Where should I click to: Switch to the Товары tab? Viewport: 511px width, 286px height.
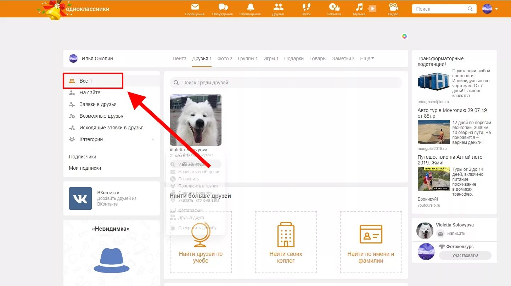tap(318, 58)
